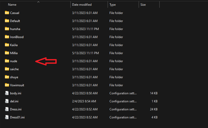This screenshot has height=128, width=208.
Task: Click Vswimsuit's File folder type
Action: (x=116, y=85)
